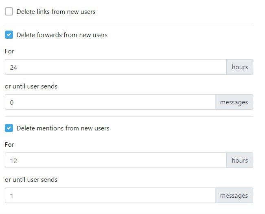Viewport: 265px width, 214px height.
Task: Enable the Delete links from new users checkbox
Action: pyautogui.click(x=9, y=11)
